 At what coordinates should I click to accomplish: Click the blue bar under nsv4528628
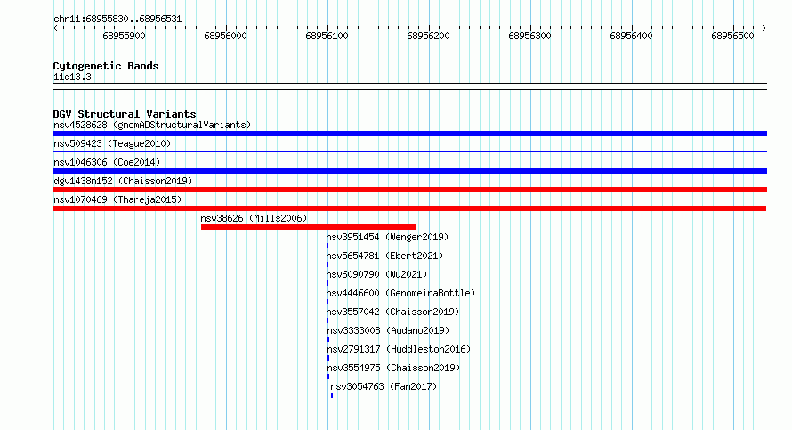409,134
